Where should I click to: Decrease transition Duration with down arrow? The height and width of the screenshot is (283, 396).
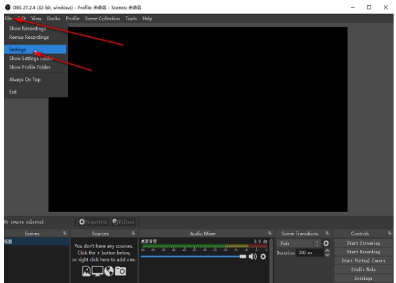click(x=327, y=255)
